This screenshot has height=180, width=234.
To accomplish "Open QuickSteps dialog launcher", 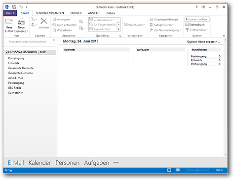I will click(x=120, y=36).
